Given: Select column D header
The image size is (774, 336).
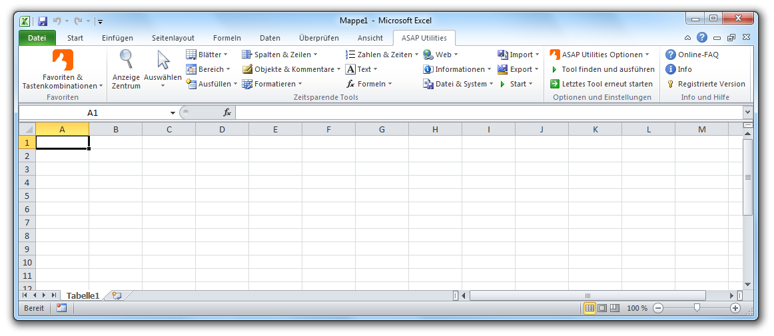Looking at the screenshot, I should pos(222,129).
